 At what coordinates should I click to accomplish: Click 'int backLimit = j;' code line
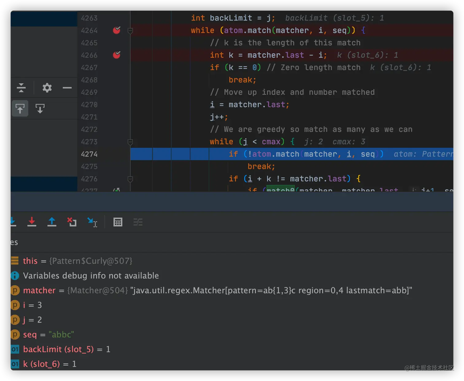(x=233, y=18)
